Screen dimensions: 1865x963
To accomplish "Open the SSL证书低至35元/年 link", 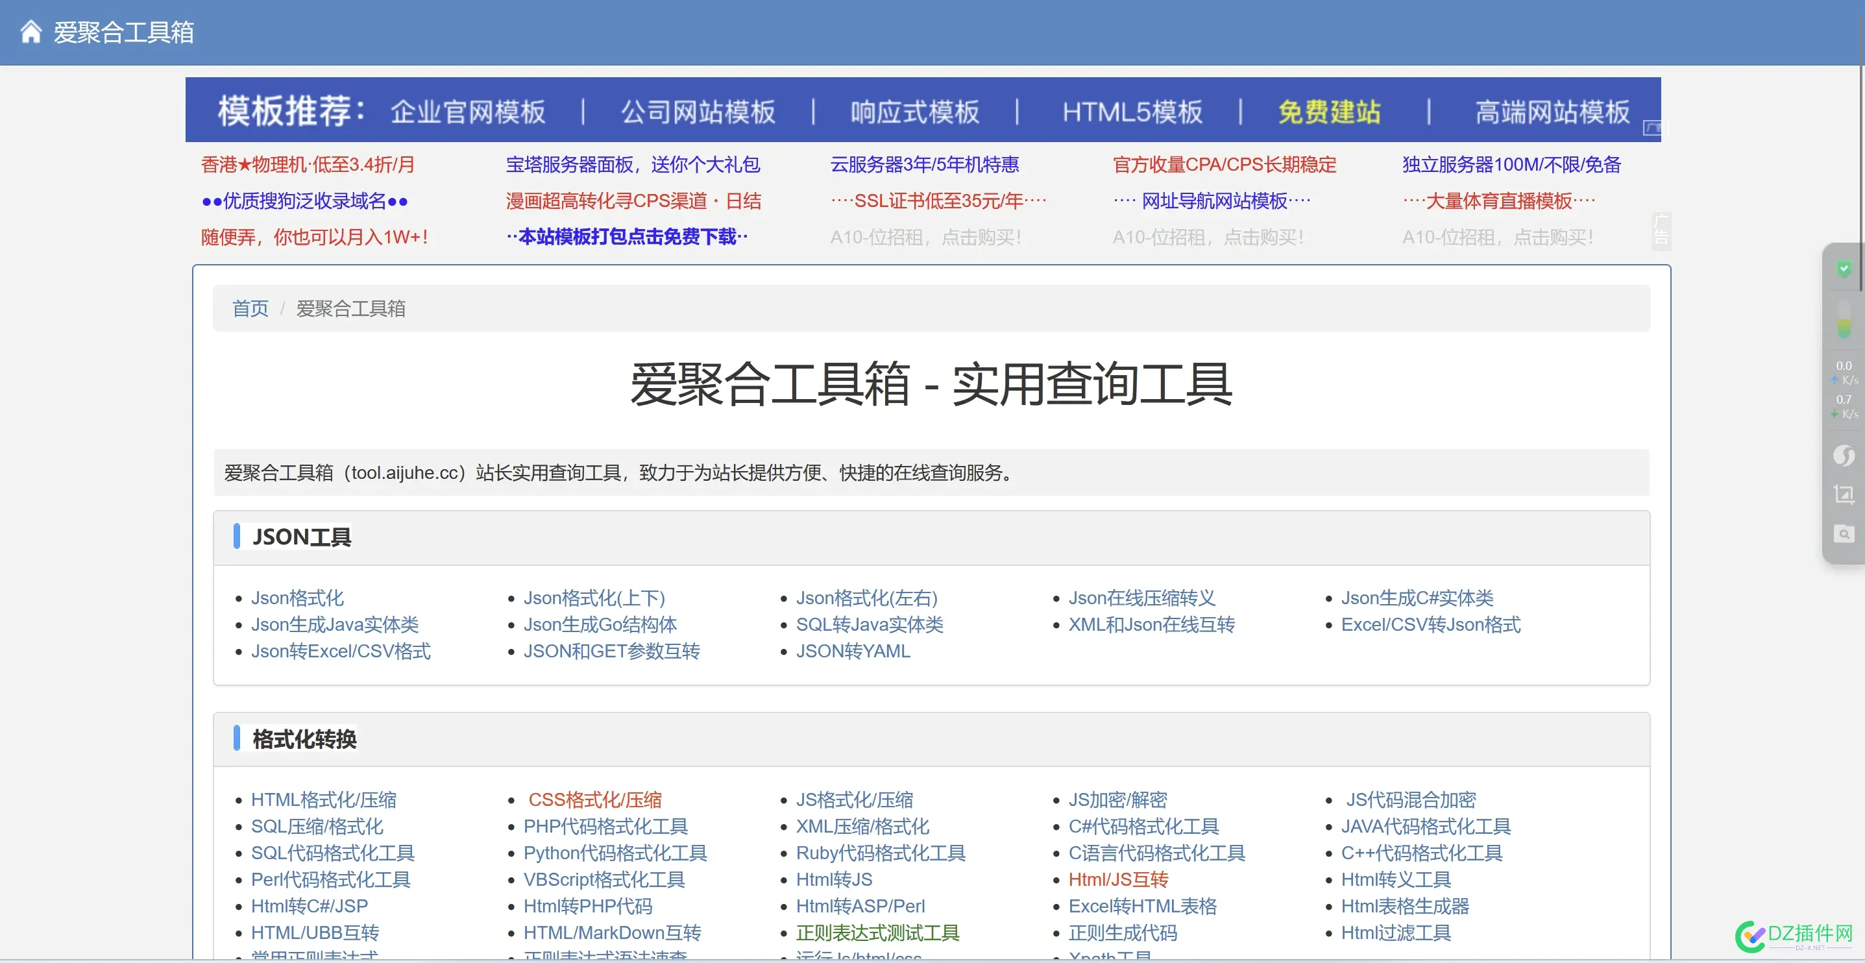I will coord(938,201).
